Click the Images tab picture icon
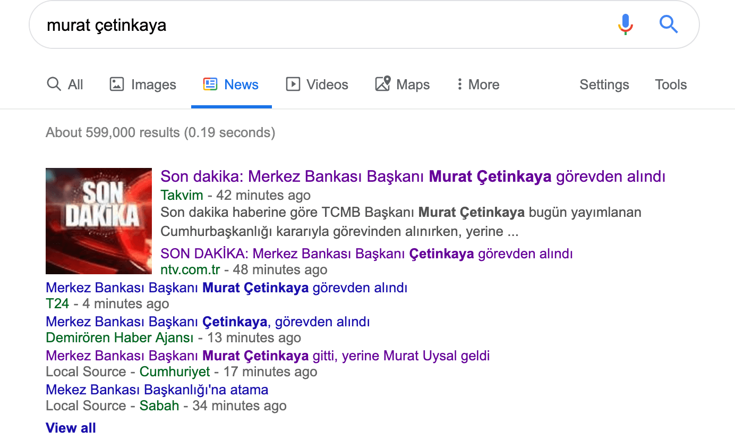Image resolution: width=735 pixels, height=439 pixels. tap(117, 84)
